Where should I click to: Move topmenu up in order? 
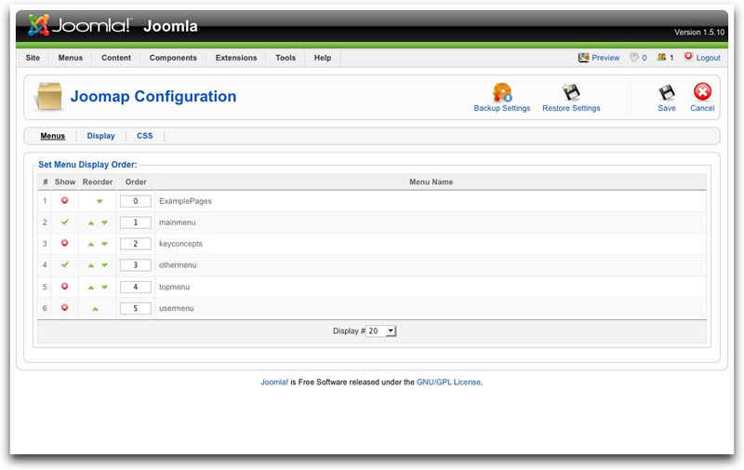tap(91, 288)
